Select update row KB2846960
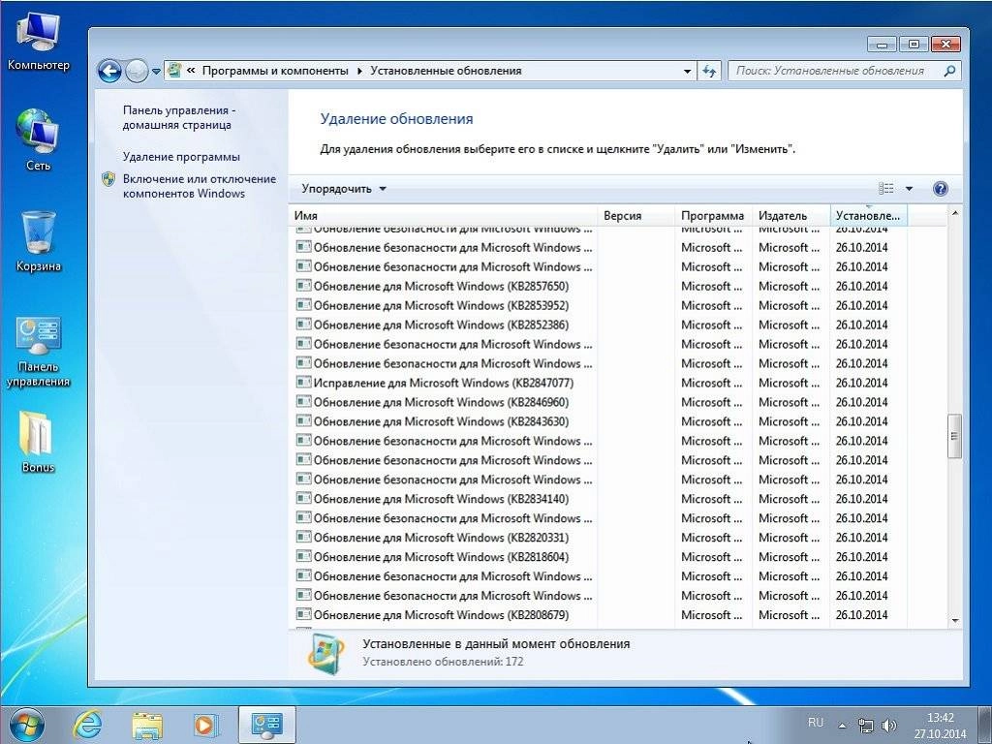This screenshot has width=992, height=744. click(x=601, y=402)
